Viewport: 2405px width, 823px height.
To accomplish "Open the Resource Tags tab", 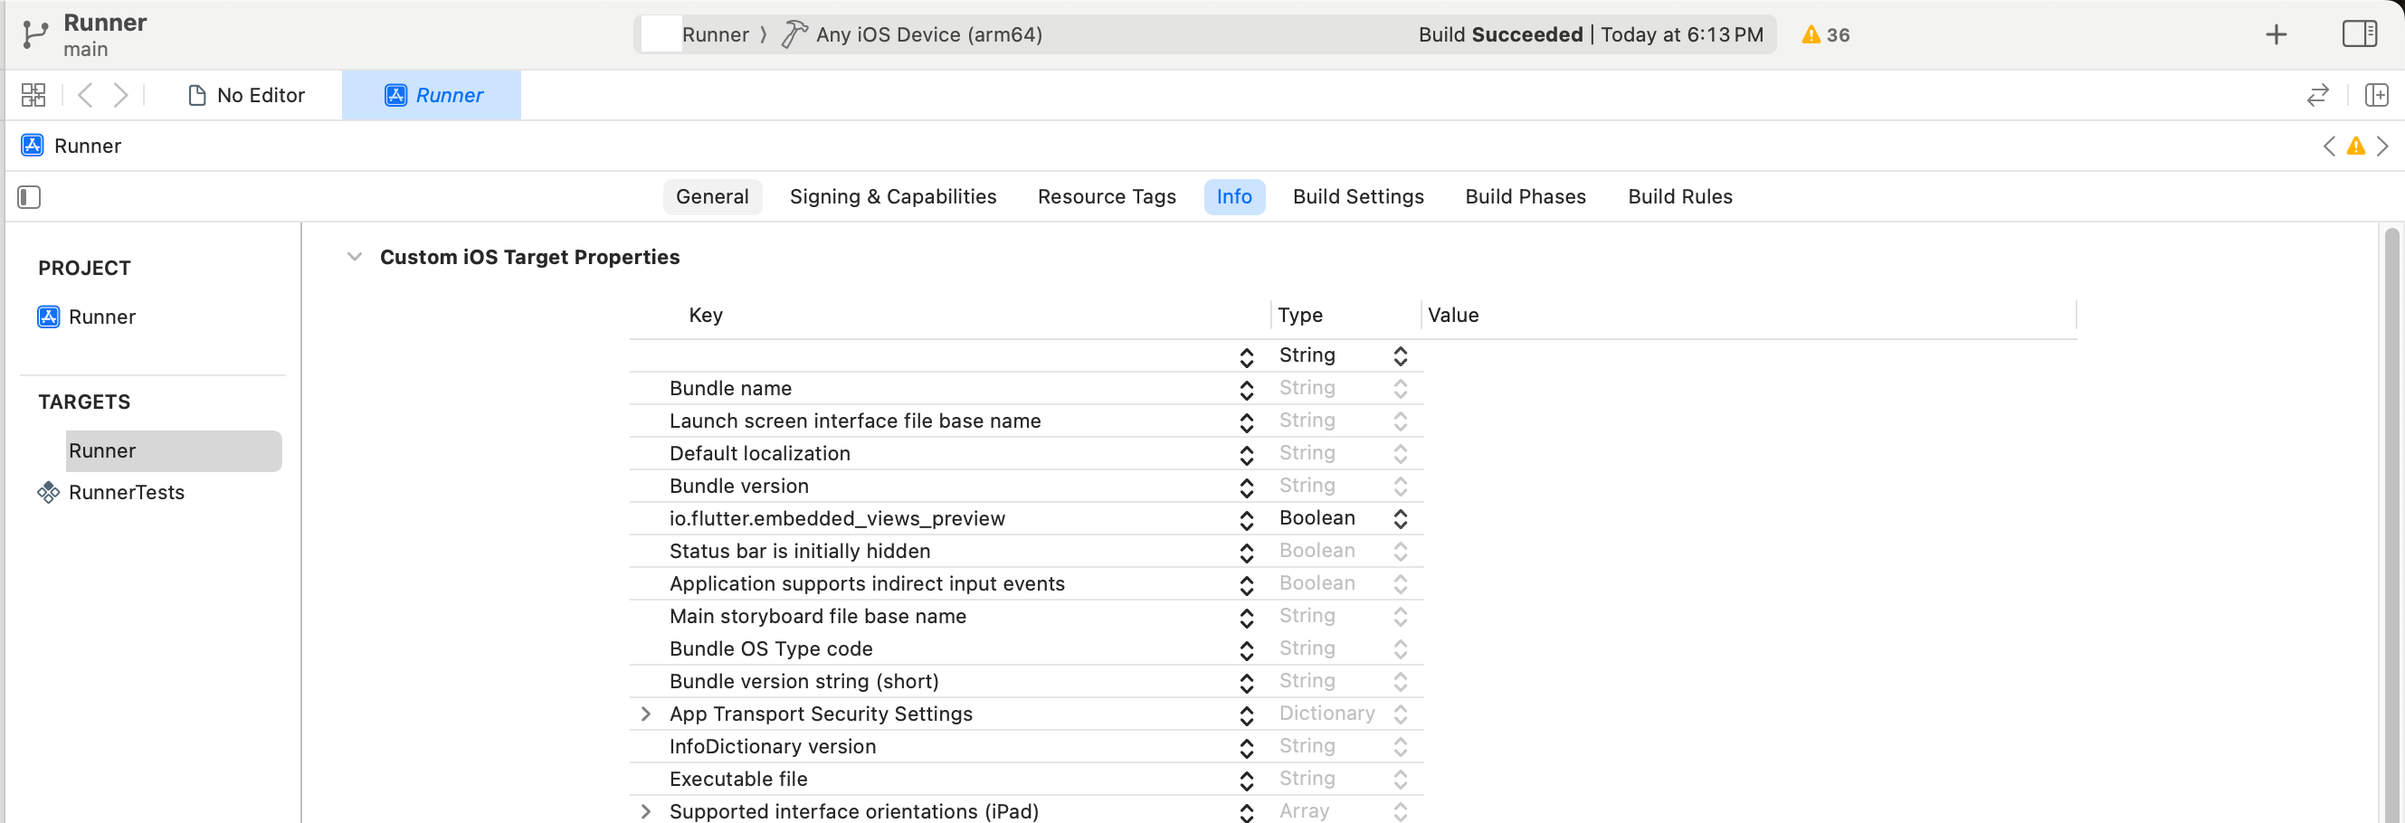I will pos(1107,197).
